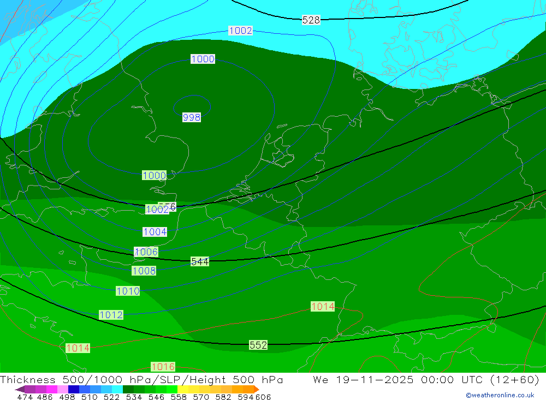Click the 486 legend value
Image resolution: width=546 pixels, height=400 pixels.
pos(45,397)
